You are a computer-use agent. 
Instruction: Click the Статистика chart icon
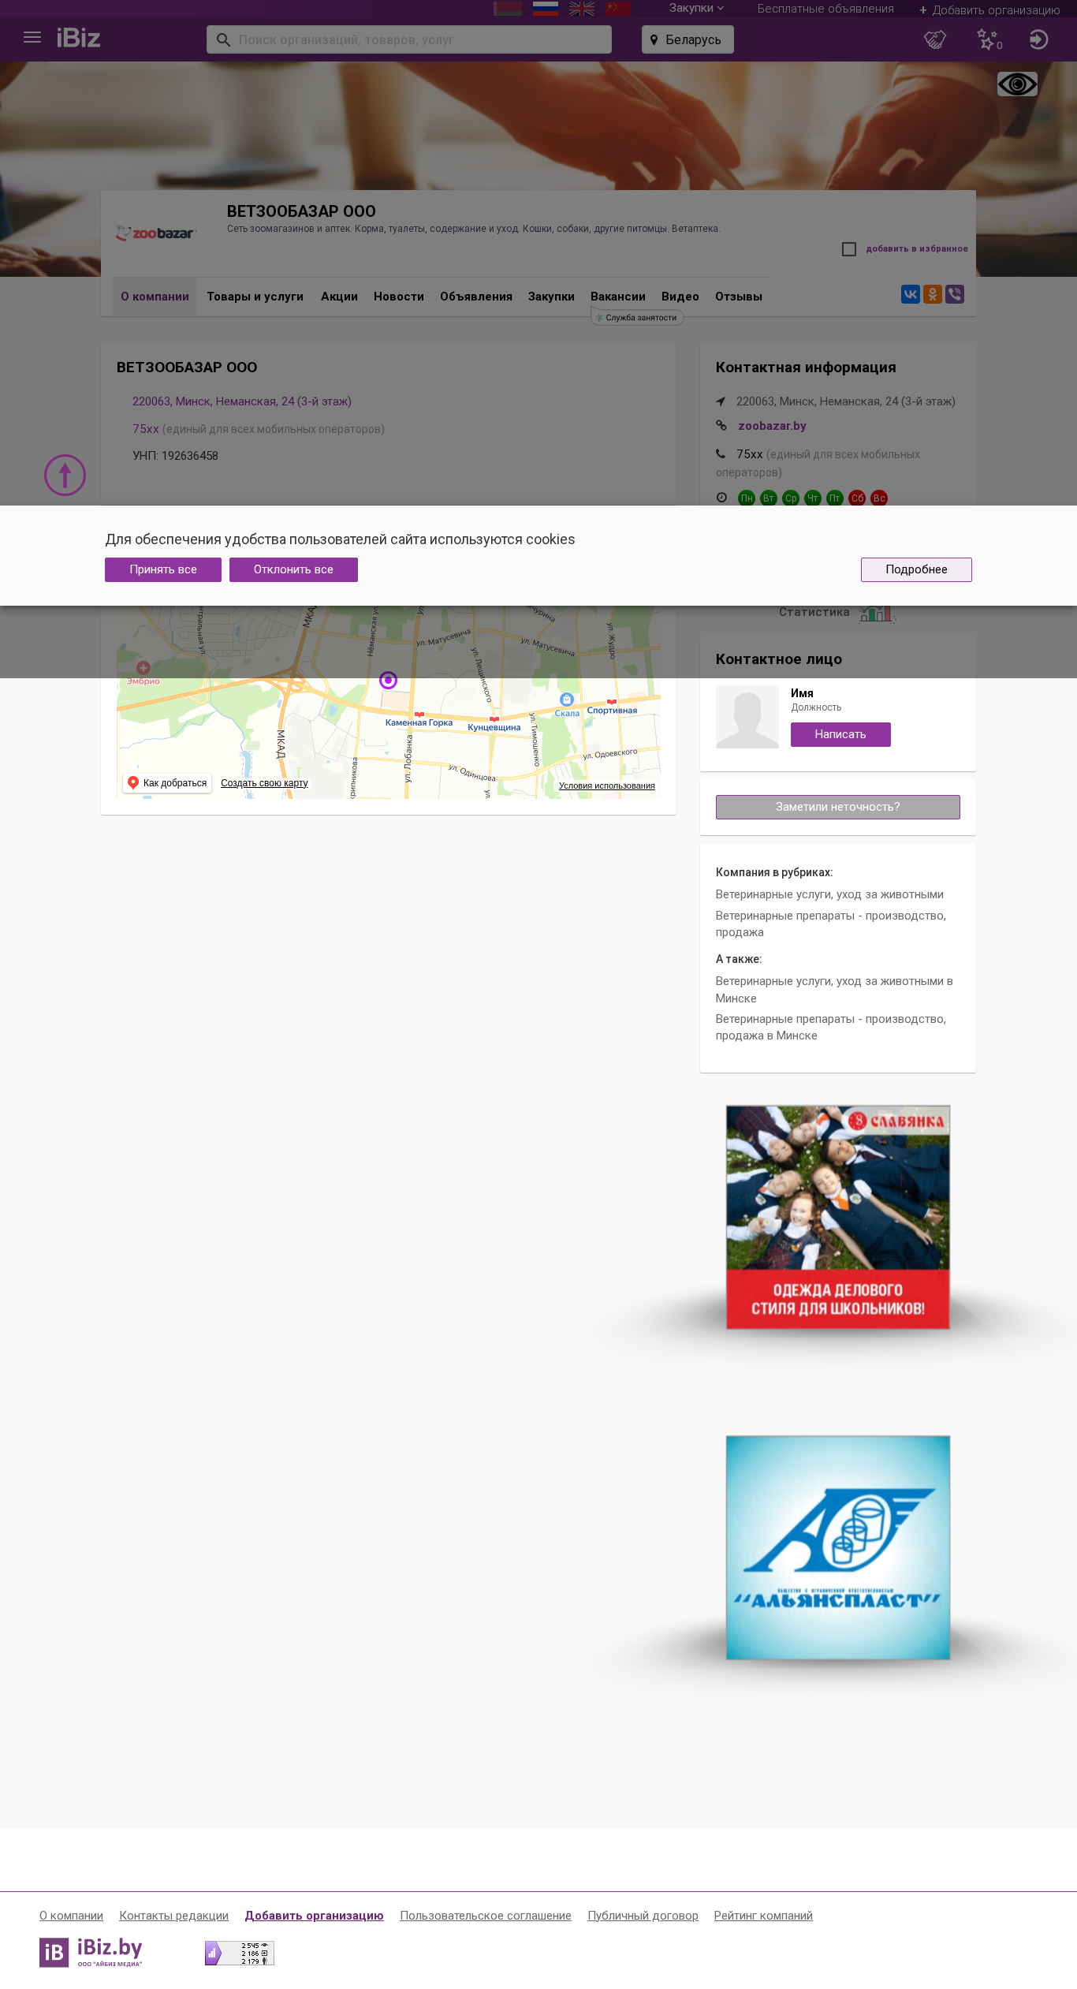pyautogui.click(x=876, y=613)
